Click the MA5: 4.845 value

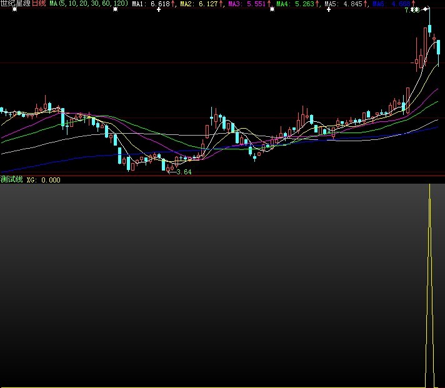pos(344,4)
